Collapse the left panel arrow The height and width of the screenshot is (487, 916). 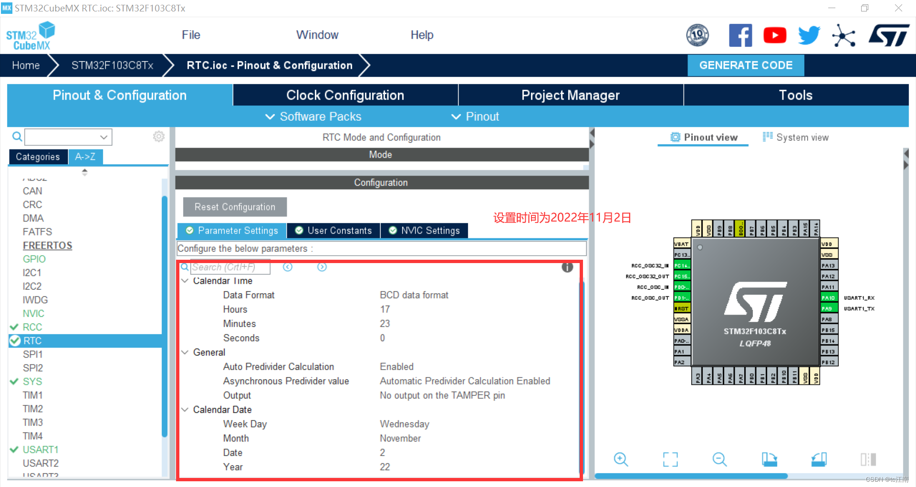592,133
